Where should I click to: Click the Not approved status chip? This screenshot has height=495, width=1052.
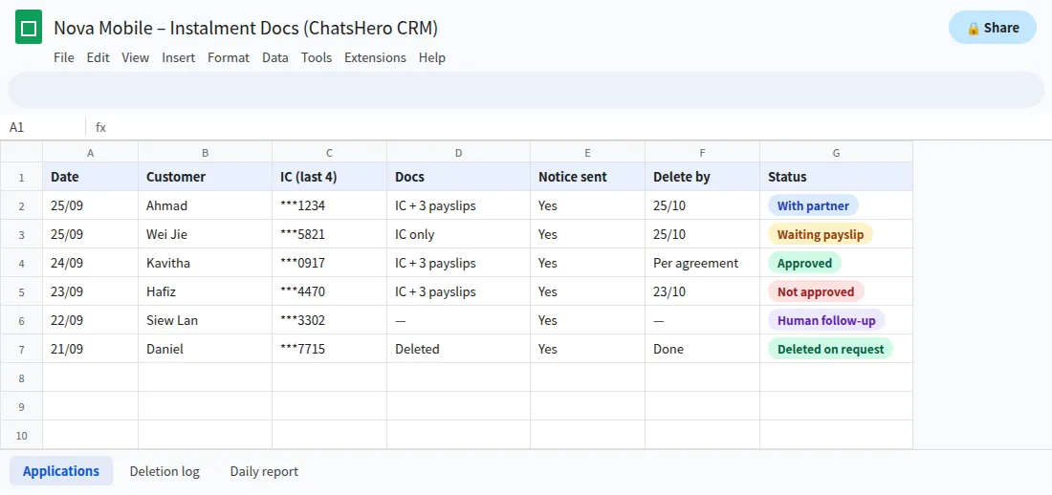tap(816, 291)
